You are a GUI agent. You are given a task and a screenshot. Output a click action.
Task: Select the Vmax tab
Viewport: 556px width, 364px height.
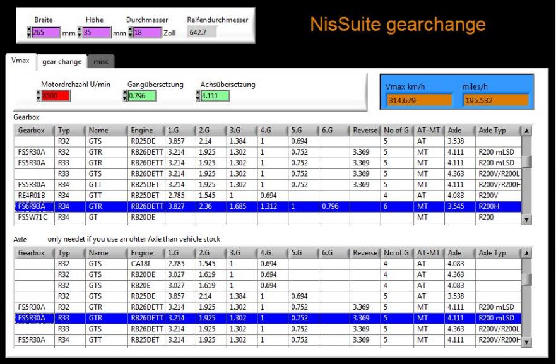tap(19, 61)
